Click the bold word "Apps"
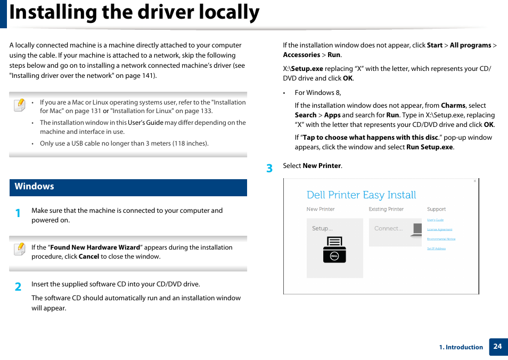This screenshot has height=360, width=508. 332,115
